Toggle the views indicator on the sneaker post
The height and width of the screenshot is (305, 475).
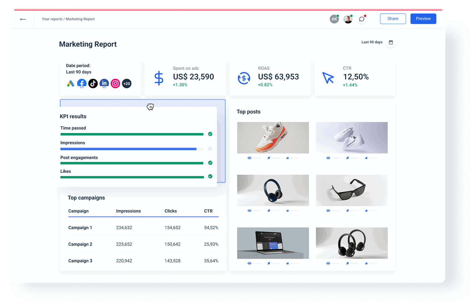[249, 158]
